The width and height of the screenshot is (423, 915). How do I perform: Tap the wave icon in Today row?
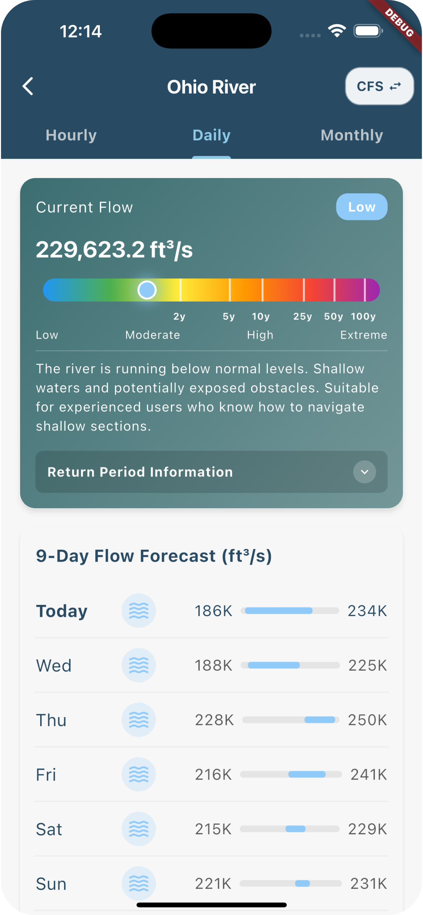click(139, 611)
